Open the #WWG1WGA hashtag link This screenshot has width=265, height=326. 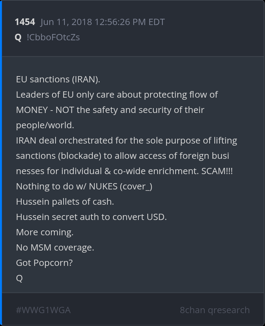(x=43, y=310)
